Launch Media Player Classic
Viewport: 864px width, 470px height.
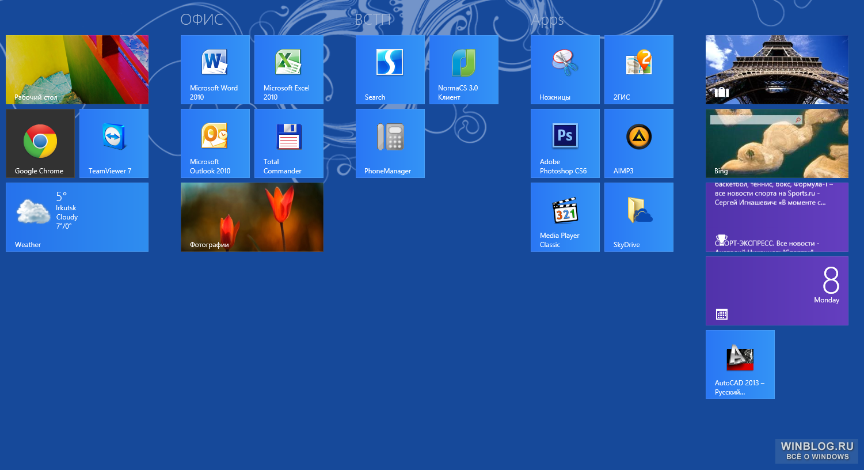pyautogui.click(x=565, y=217)
